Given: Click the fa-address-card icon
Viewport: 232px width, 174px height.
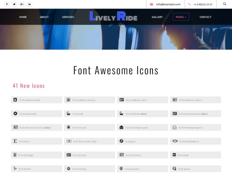Looking at the screenshot, I should click(122, 100).
